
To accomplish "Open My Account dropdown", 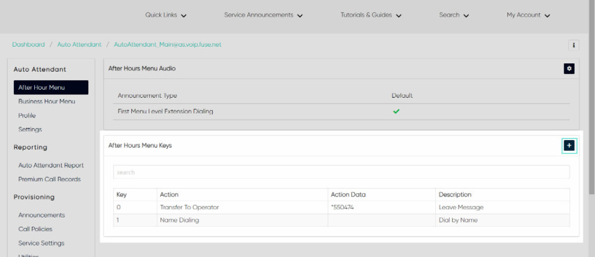I will [528, 15].
